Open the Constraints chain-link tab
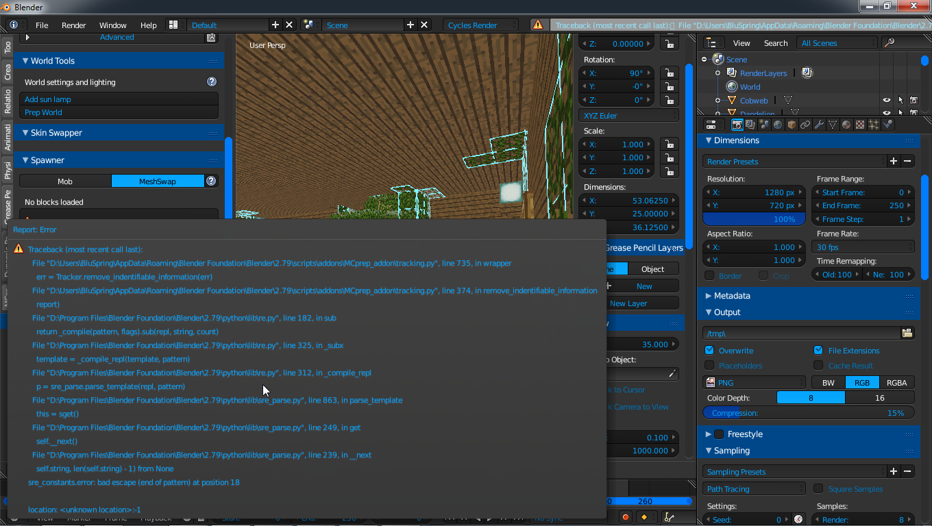The image size is (932, 526). coord(805,125)
